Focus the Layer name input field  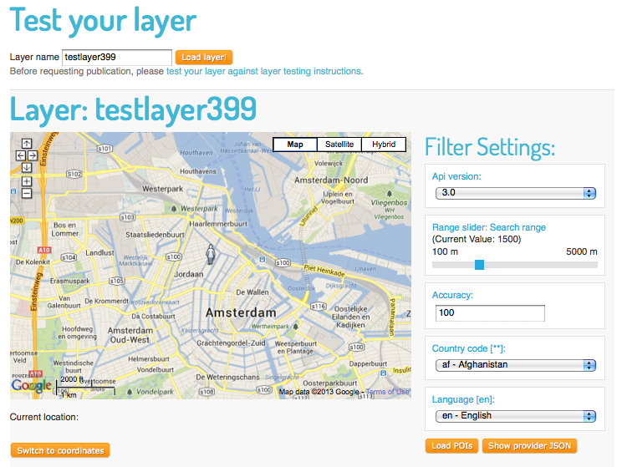[117, 58]
